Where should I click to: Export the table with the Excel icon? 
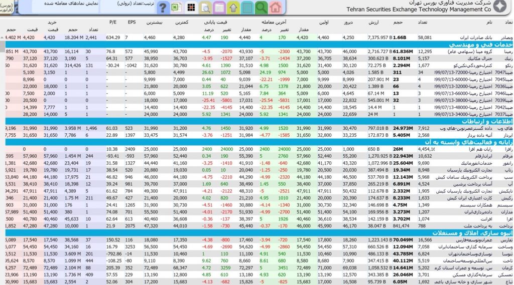(176, 7)
